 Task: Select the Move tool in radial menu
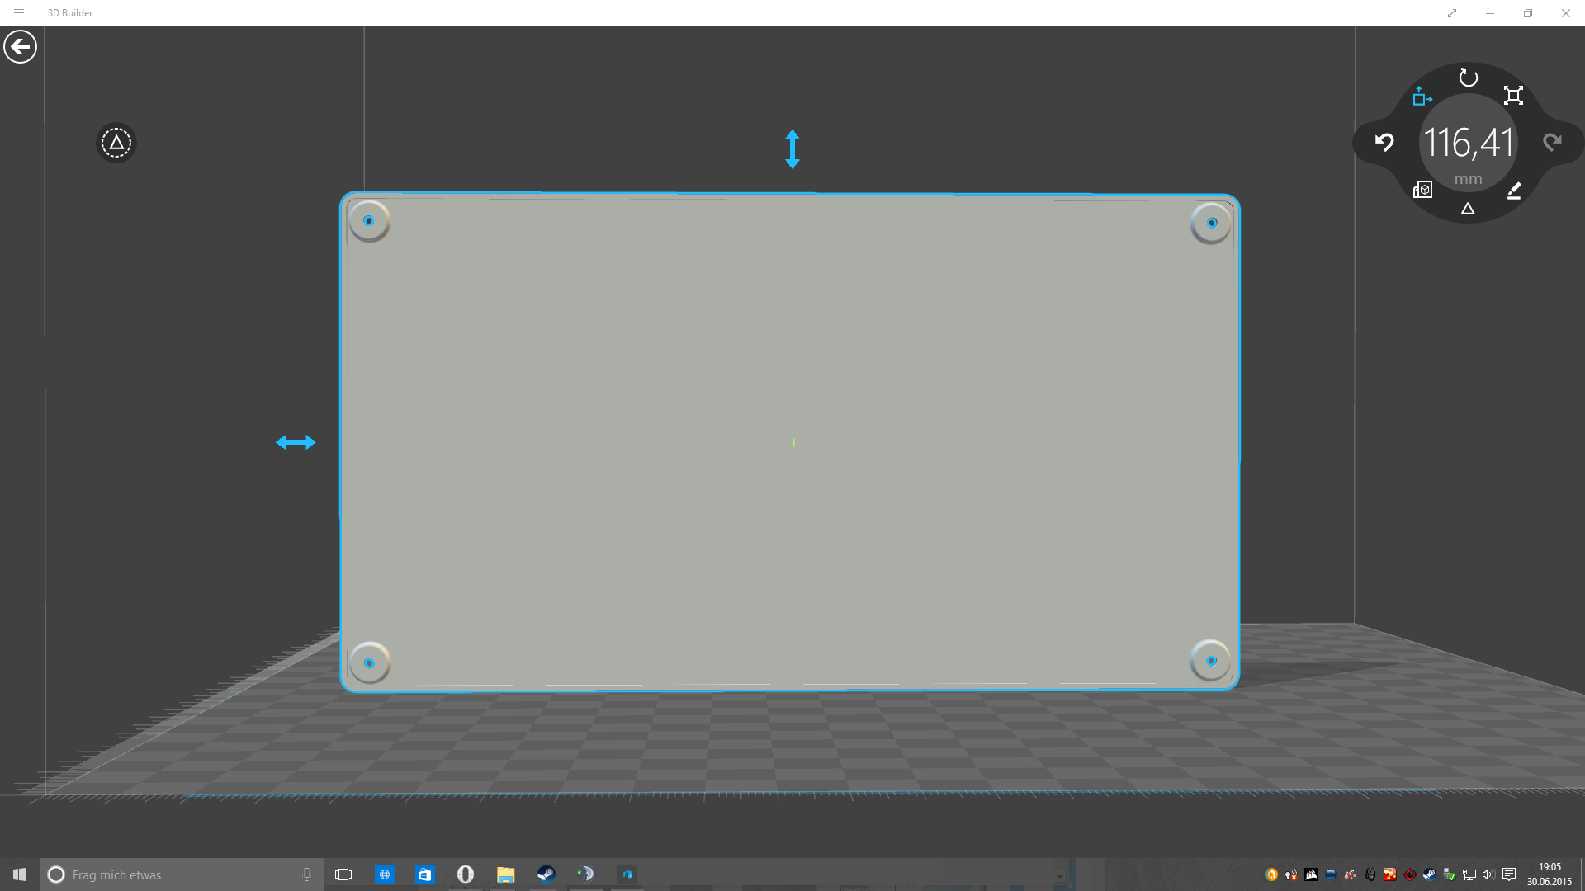(x=1422, y=97)
